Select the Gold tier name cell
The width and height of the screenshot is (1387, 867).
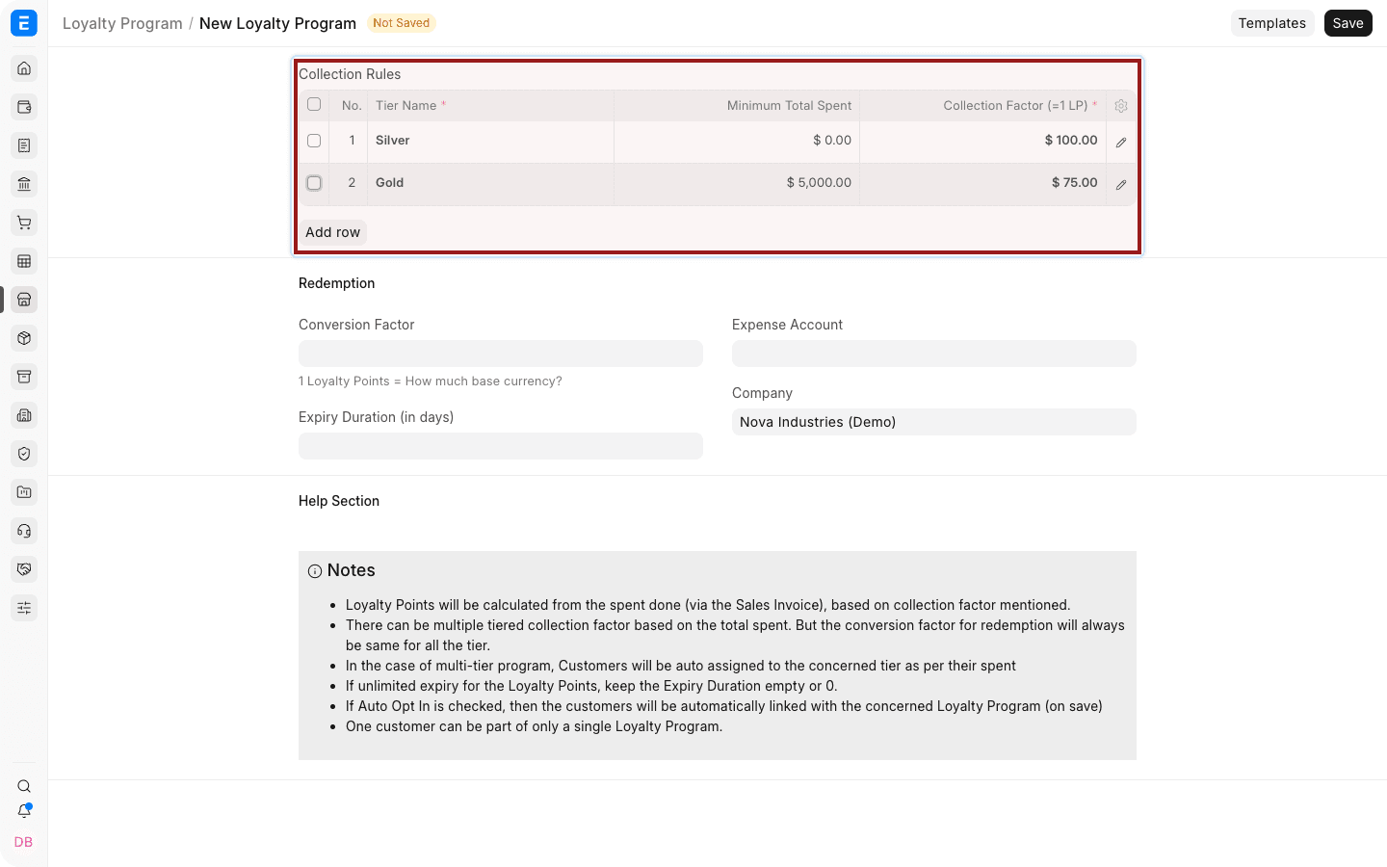coord(491,184)
